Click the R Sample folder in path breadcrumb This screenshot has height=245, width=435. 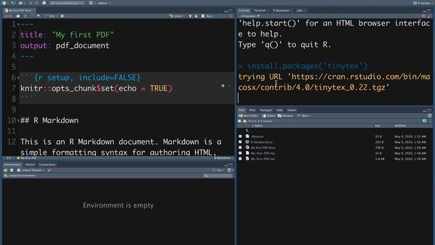[x=266, y=121]
